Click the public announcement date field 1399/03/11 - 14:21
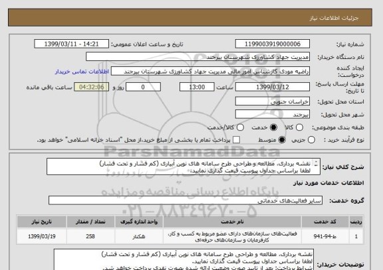Viewport: 383px width, 270px height. point(72,44)
